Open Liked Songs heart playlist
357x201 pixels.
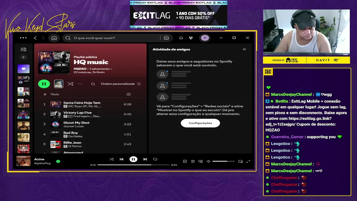pyautogui.click(x=23, y=69)
